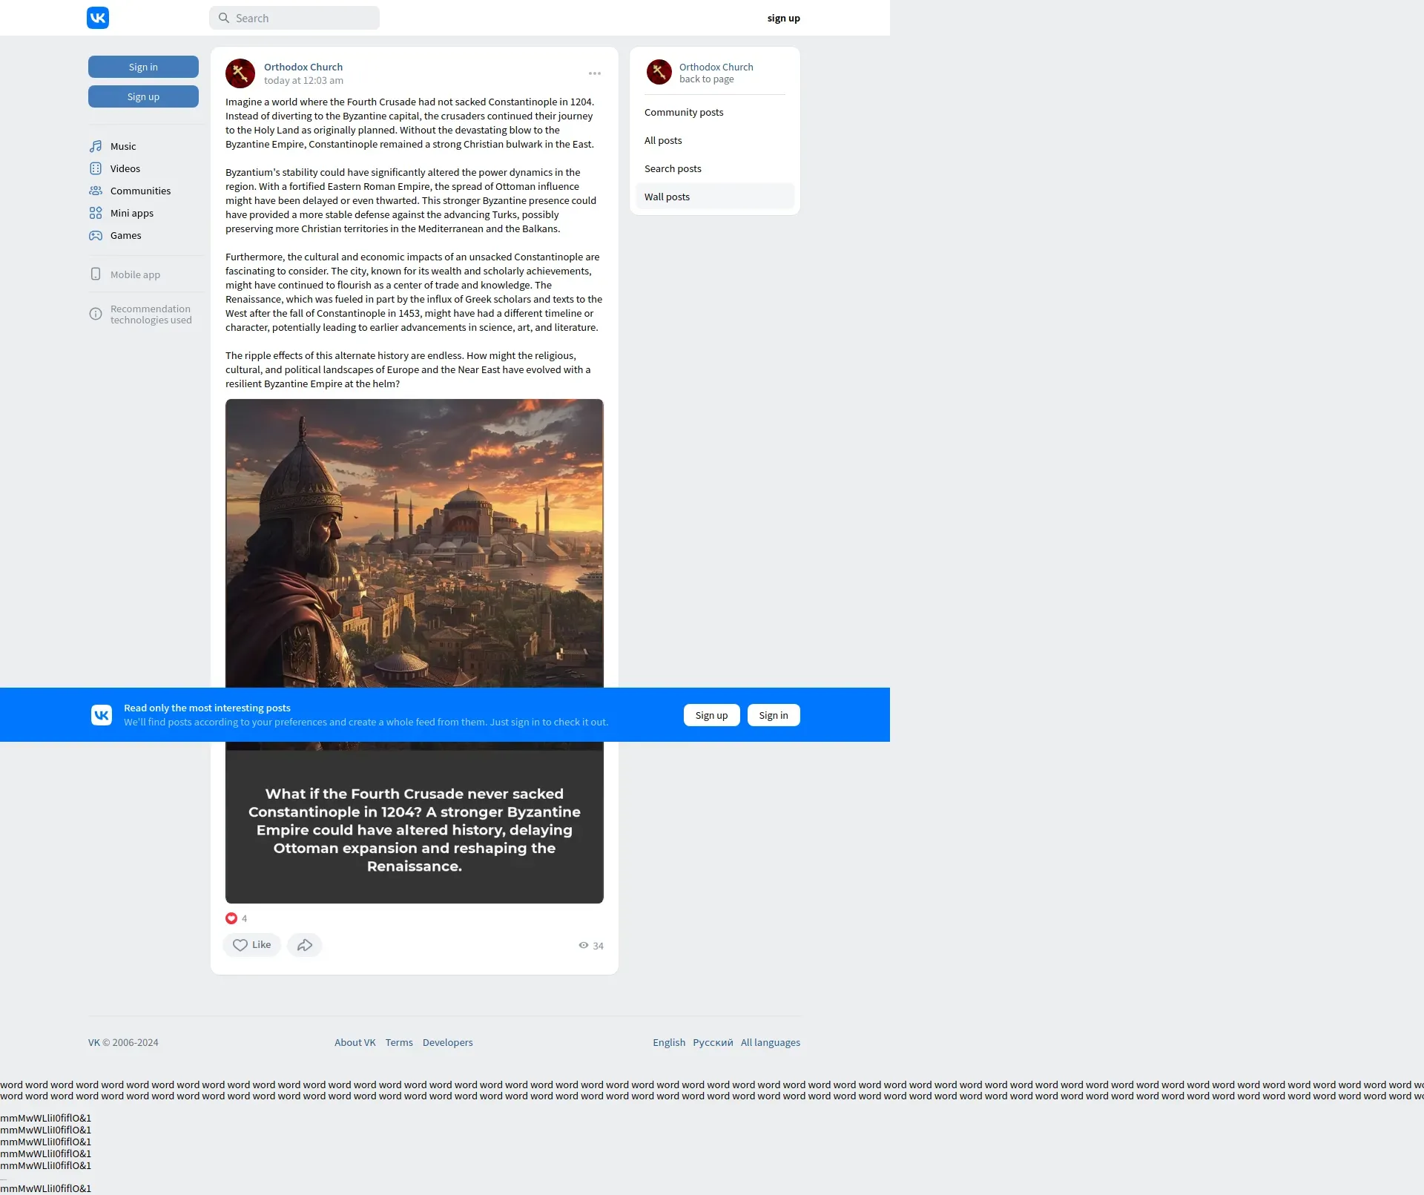This screenshot has width=1424, height=1195.
Task: Open the Communities icon in sidebar
Action: pos(96,191)
